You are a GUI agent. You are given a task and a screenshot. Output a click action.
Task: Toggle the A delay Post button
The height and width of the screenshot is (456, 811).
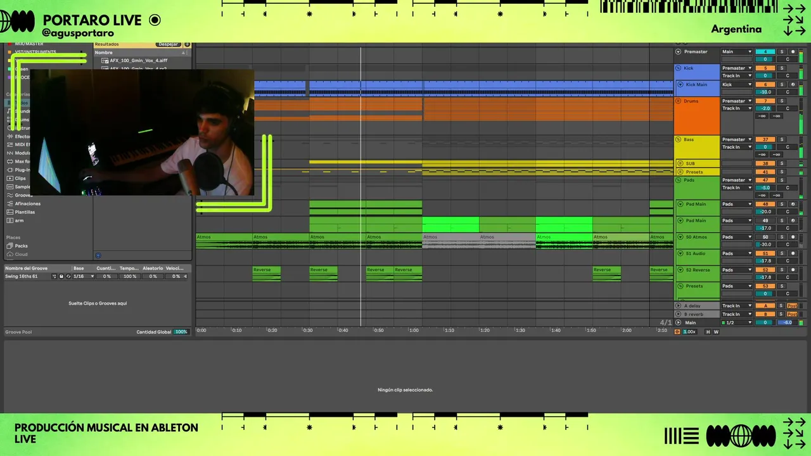792,306
